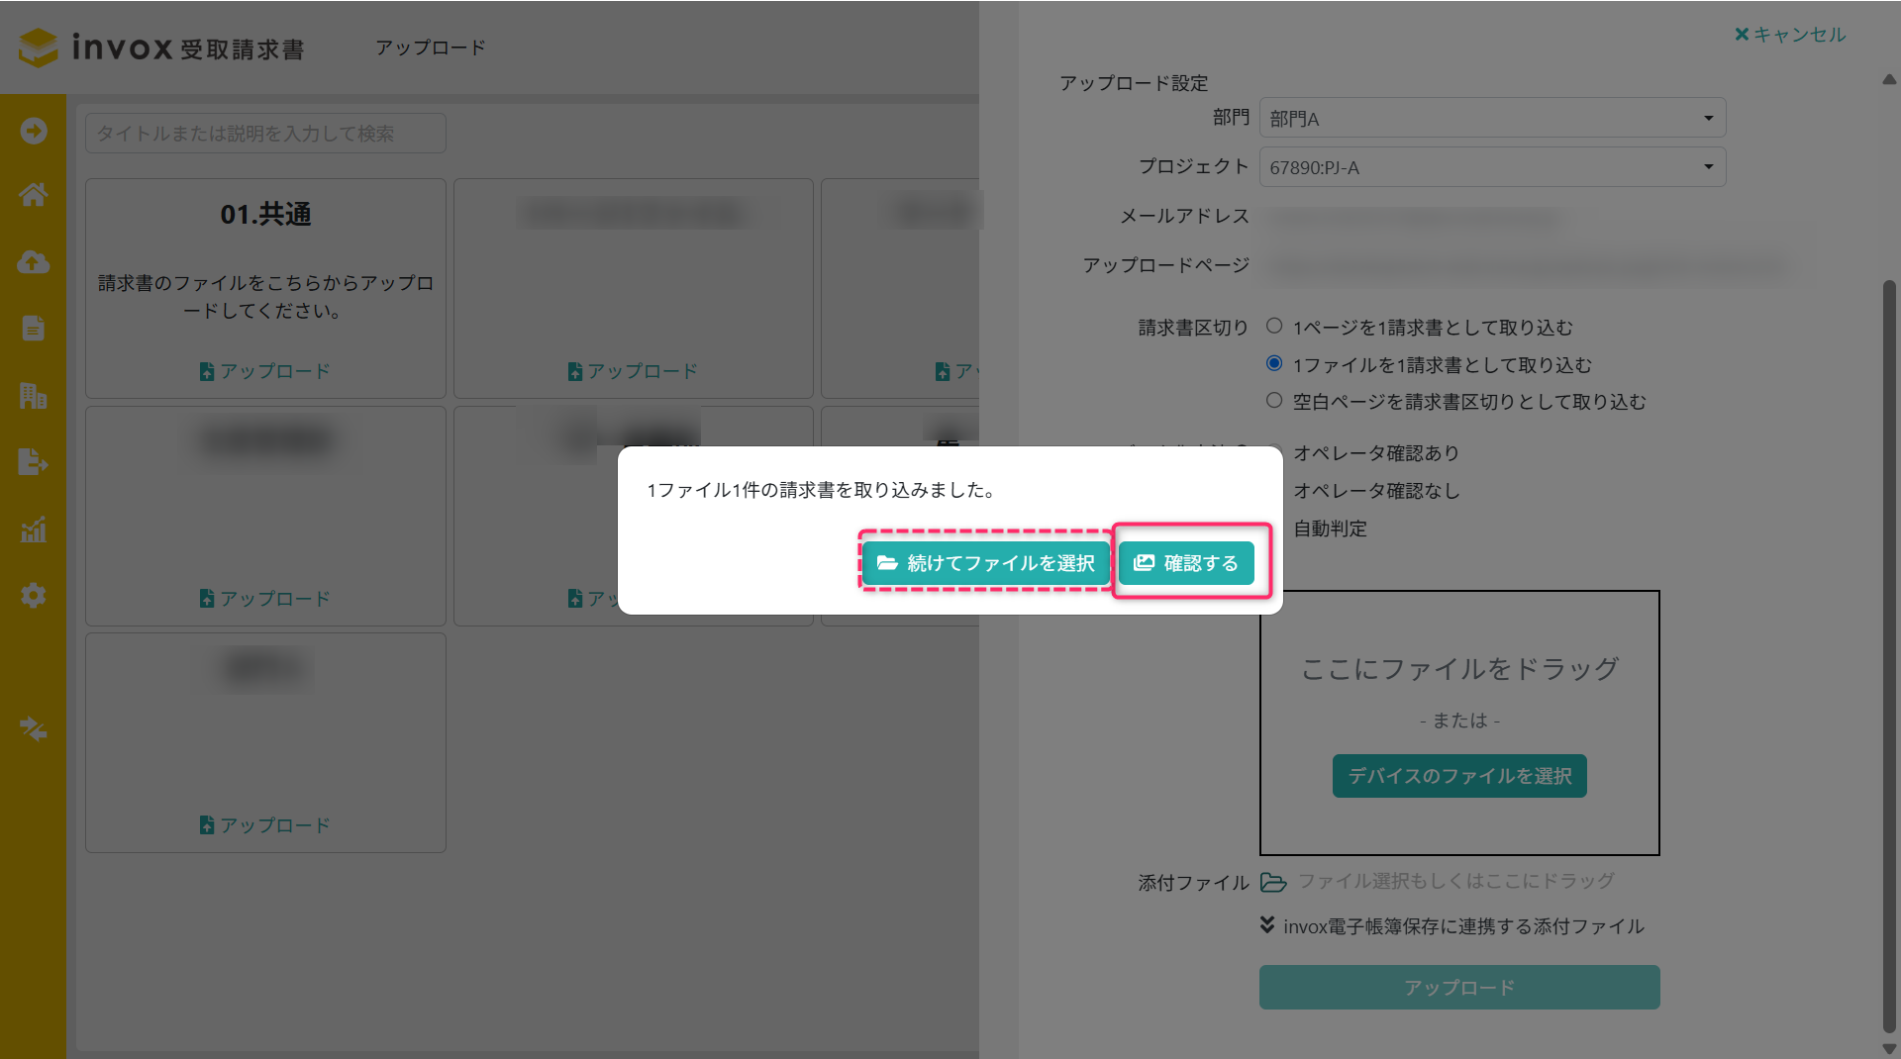Choose 空白ページを請求書区切りとして取り込む option
The image size is (1901, 1059).
pyautogui.click(x=1274, y=401)
